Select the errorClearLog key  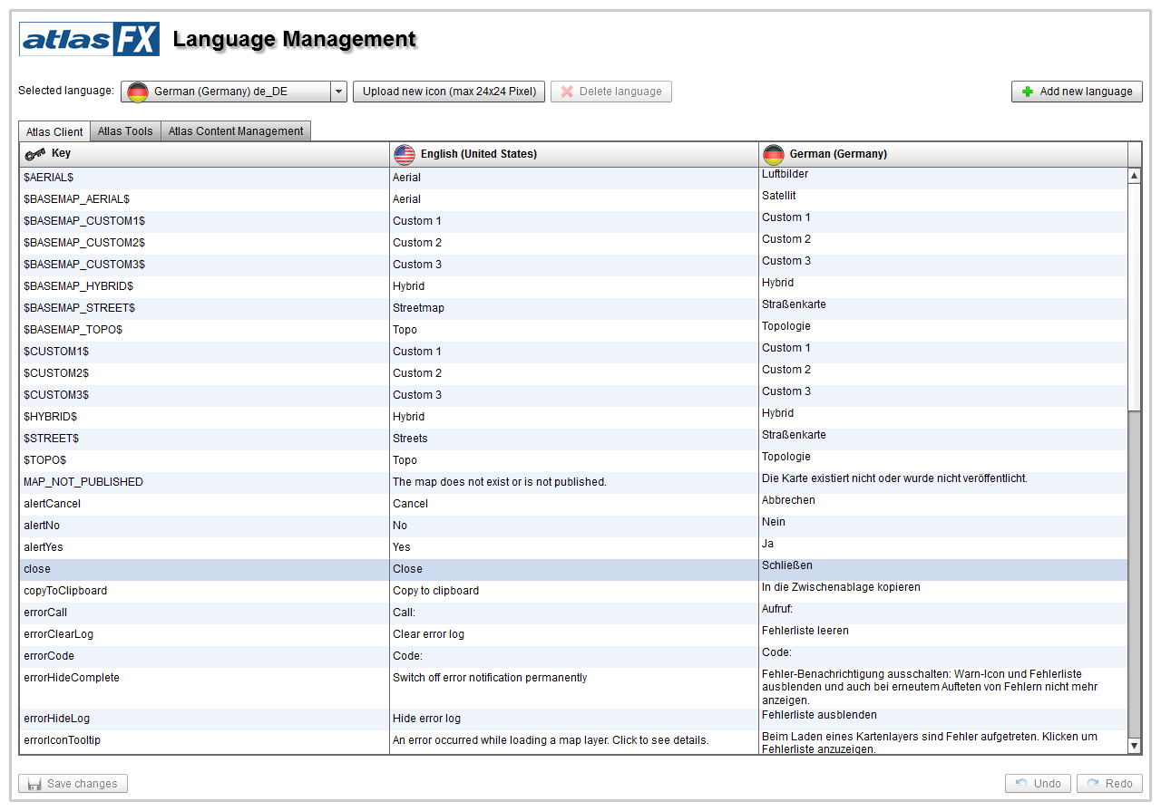pos(58,634)
